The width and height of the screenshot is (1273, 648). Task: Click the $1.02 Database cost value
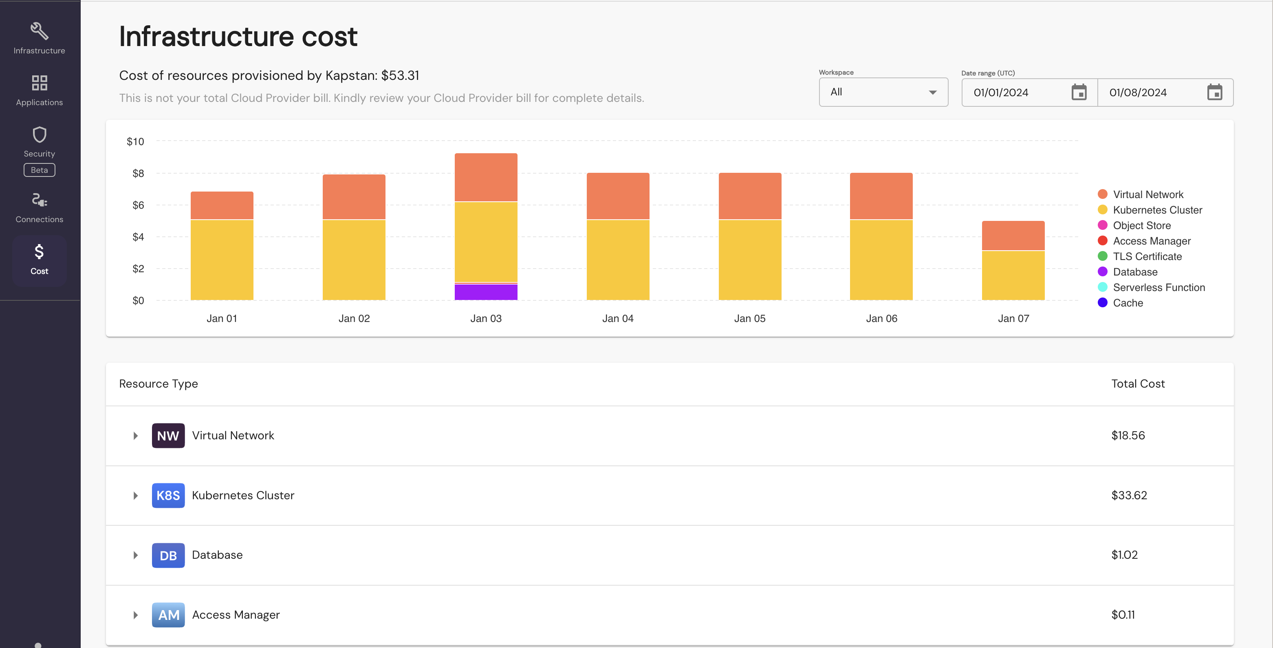1124,555
